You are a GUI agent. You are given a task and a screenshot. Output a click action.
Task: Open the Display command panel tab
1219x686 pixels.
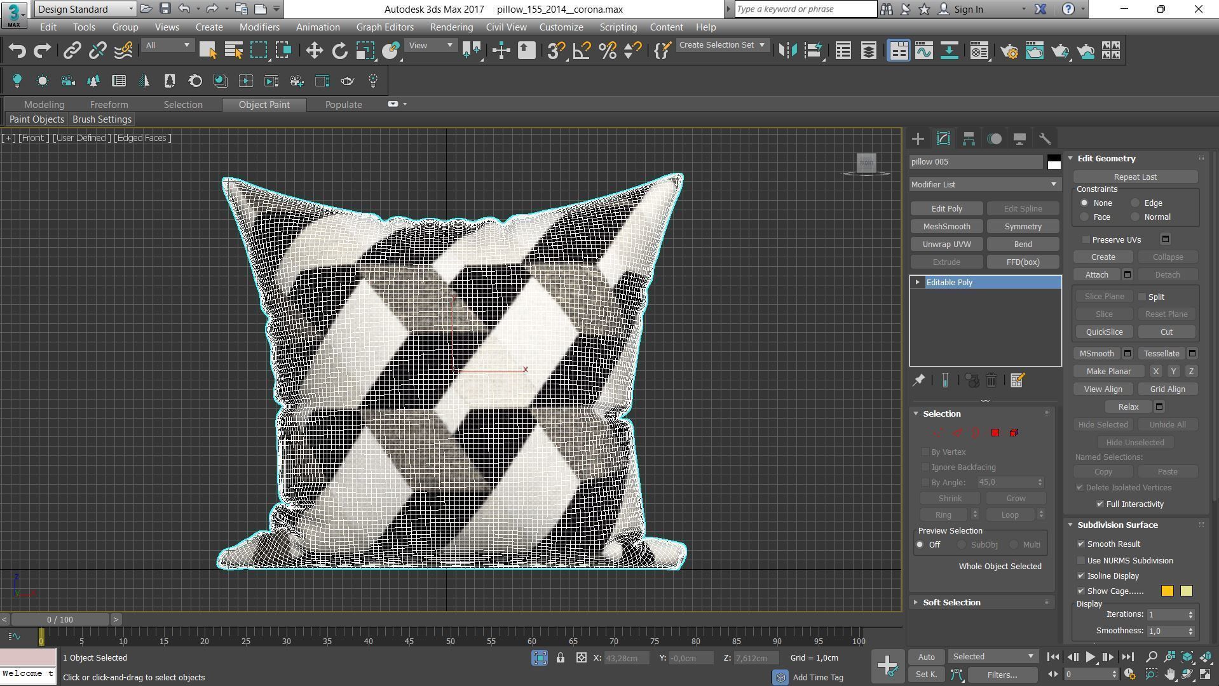pyautogui.click(x=1019, y=139)
